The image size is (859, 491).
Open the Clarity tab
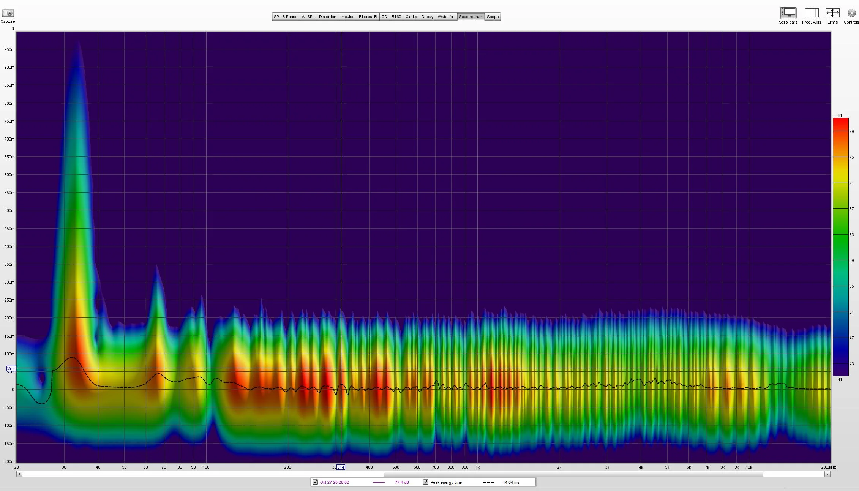point(411,17)
